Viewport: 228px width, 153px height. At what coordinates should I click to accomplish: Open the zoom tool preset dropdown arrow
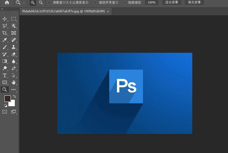tap(24, 2)
